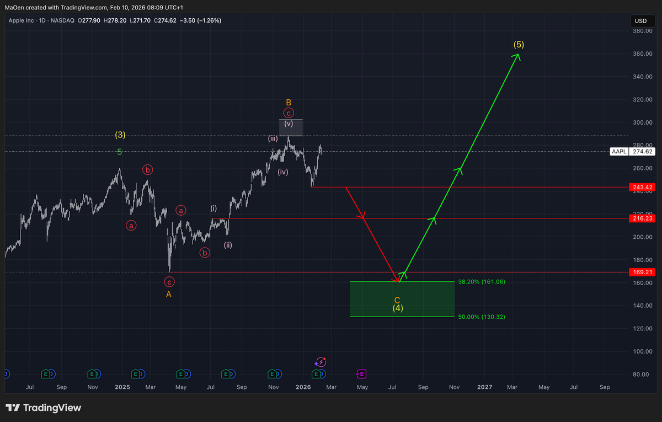
Task: Click the earnings E marker above Nov 2025
Action: pyautogui.click(x=273, y=374)
